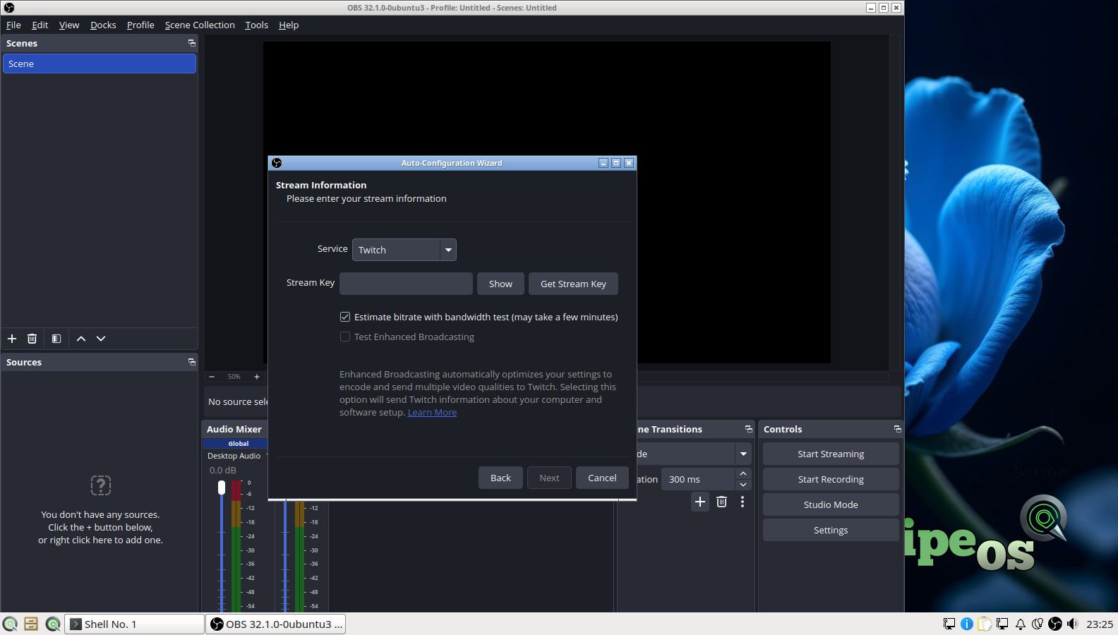
Task: Move scene up with arrow icon
Action: (x=81, y=339)
